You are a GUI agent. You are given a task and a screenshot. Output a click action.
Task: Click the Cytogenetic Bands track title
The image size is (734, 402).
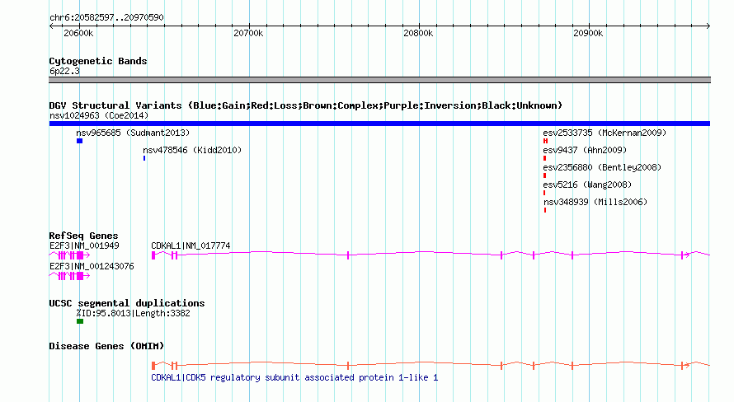tap(98, 61)
